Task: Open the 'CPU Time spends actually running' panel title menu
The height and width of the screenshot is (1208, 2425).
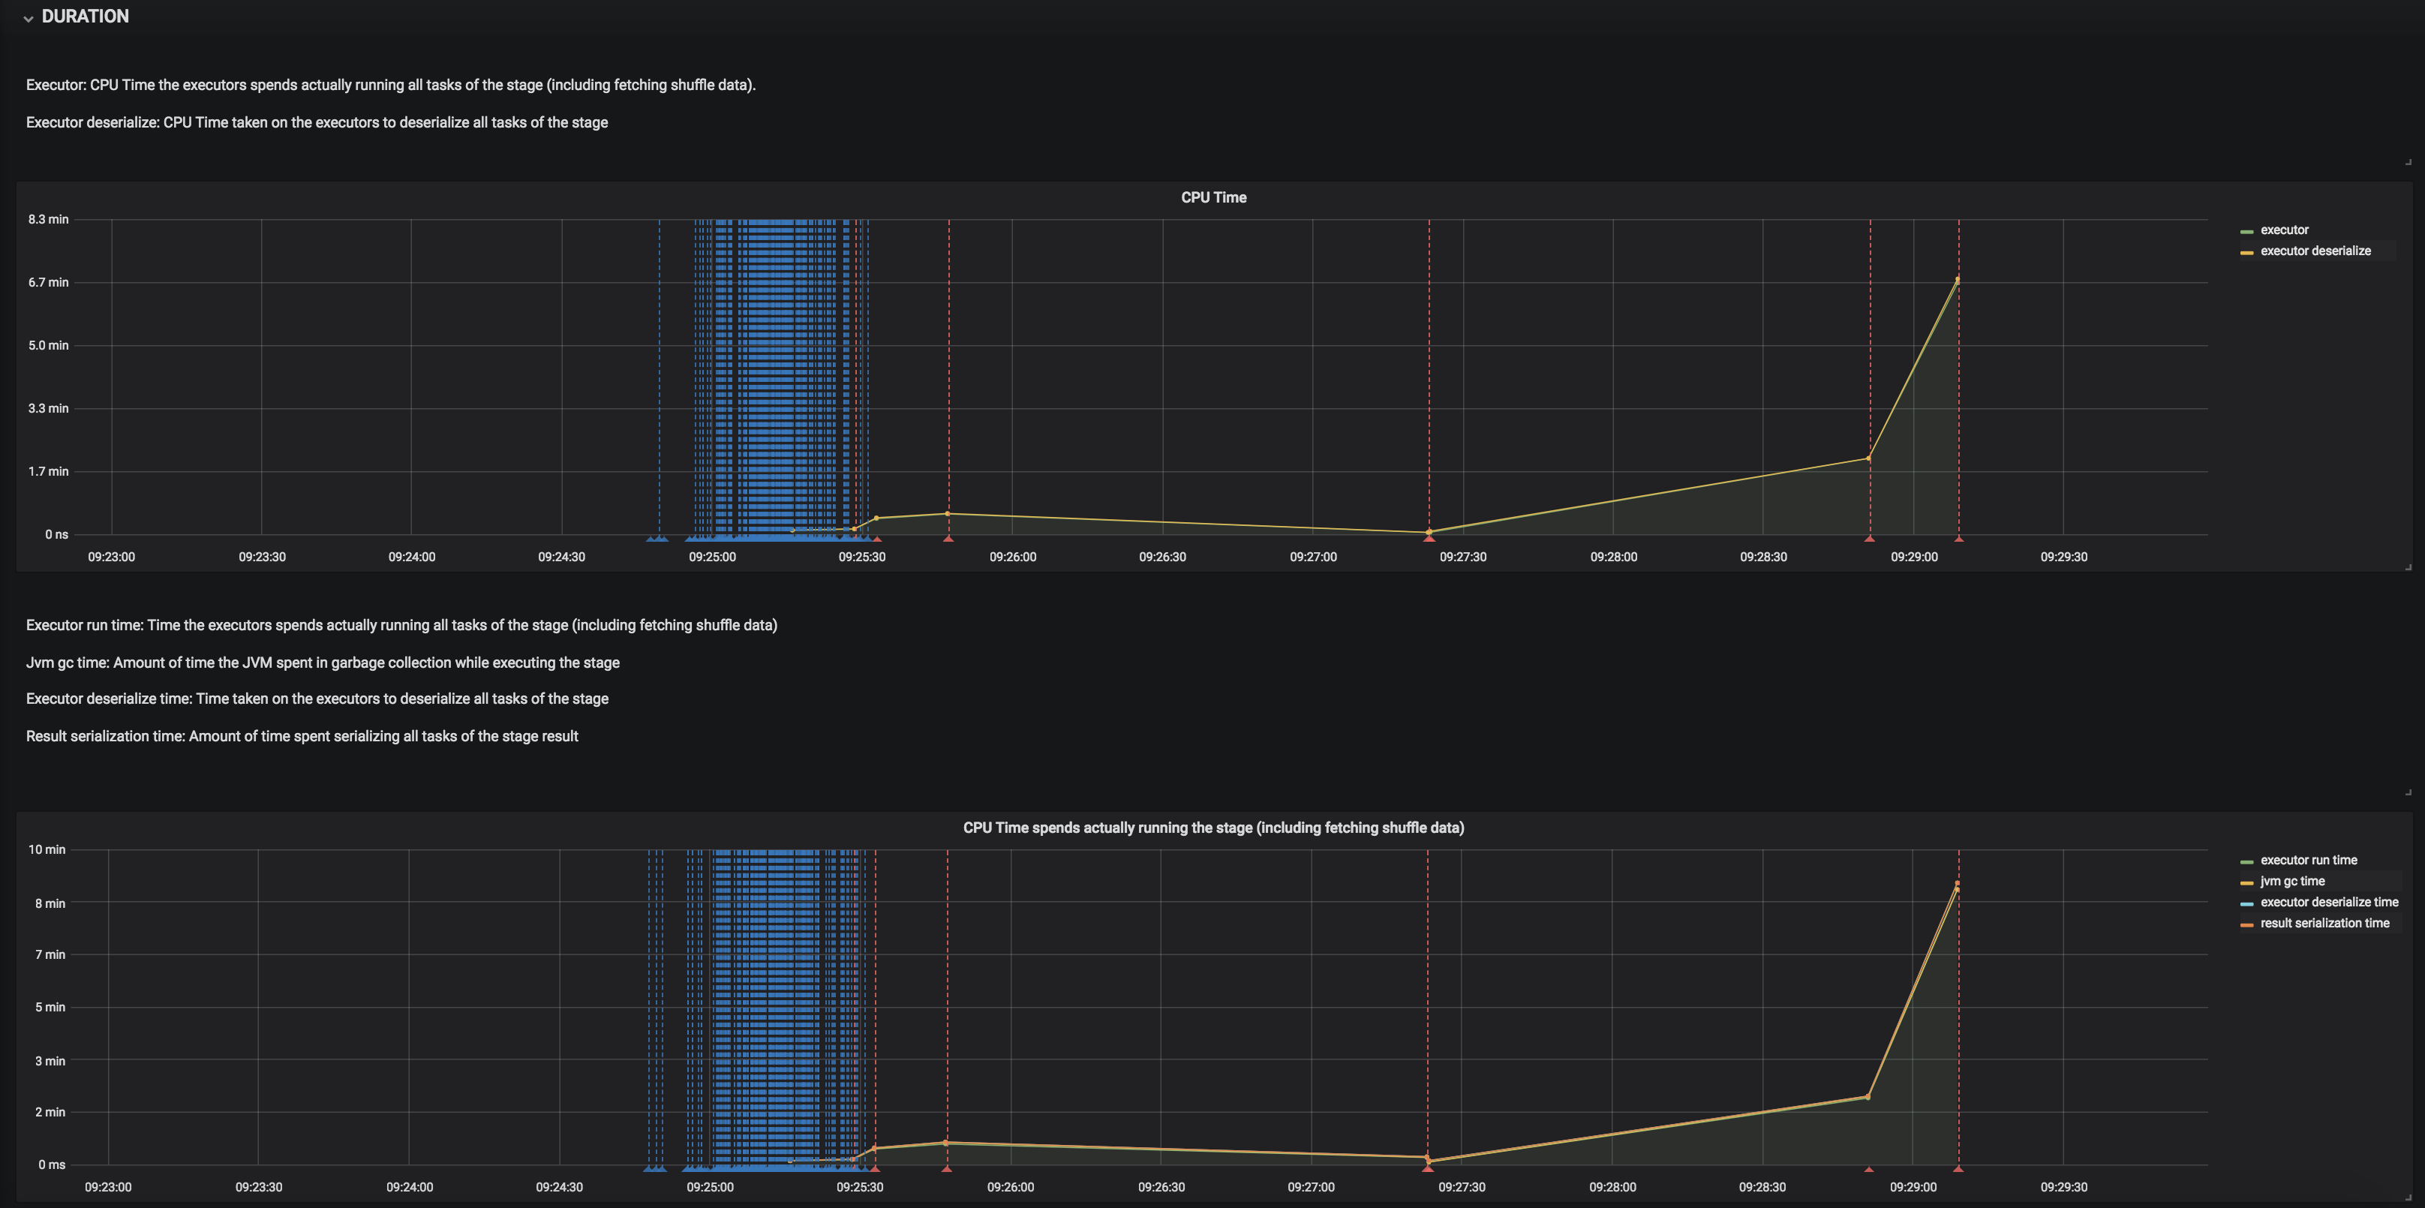Action: click(x=1212, y=828)
